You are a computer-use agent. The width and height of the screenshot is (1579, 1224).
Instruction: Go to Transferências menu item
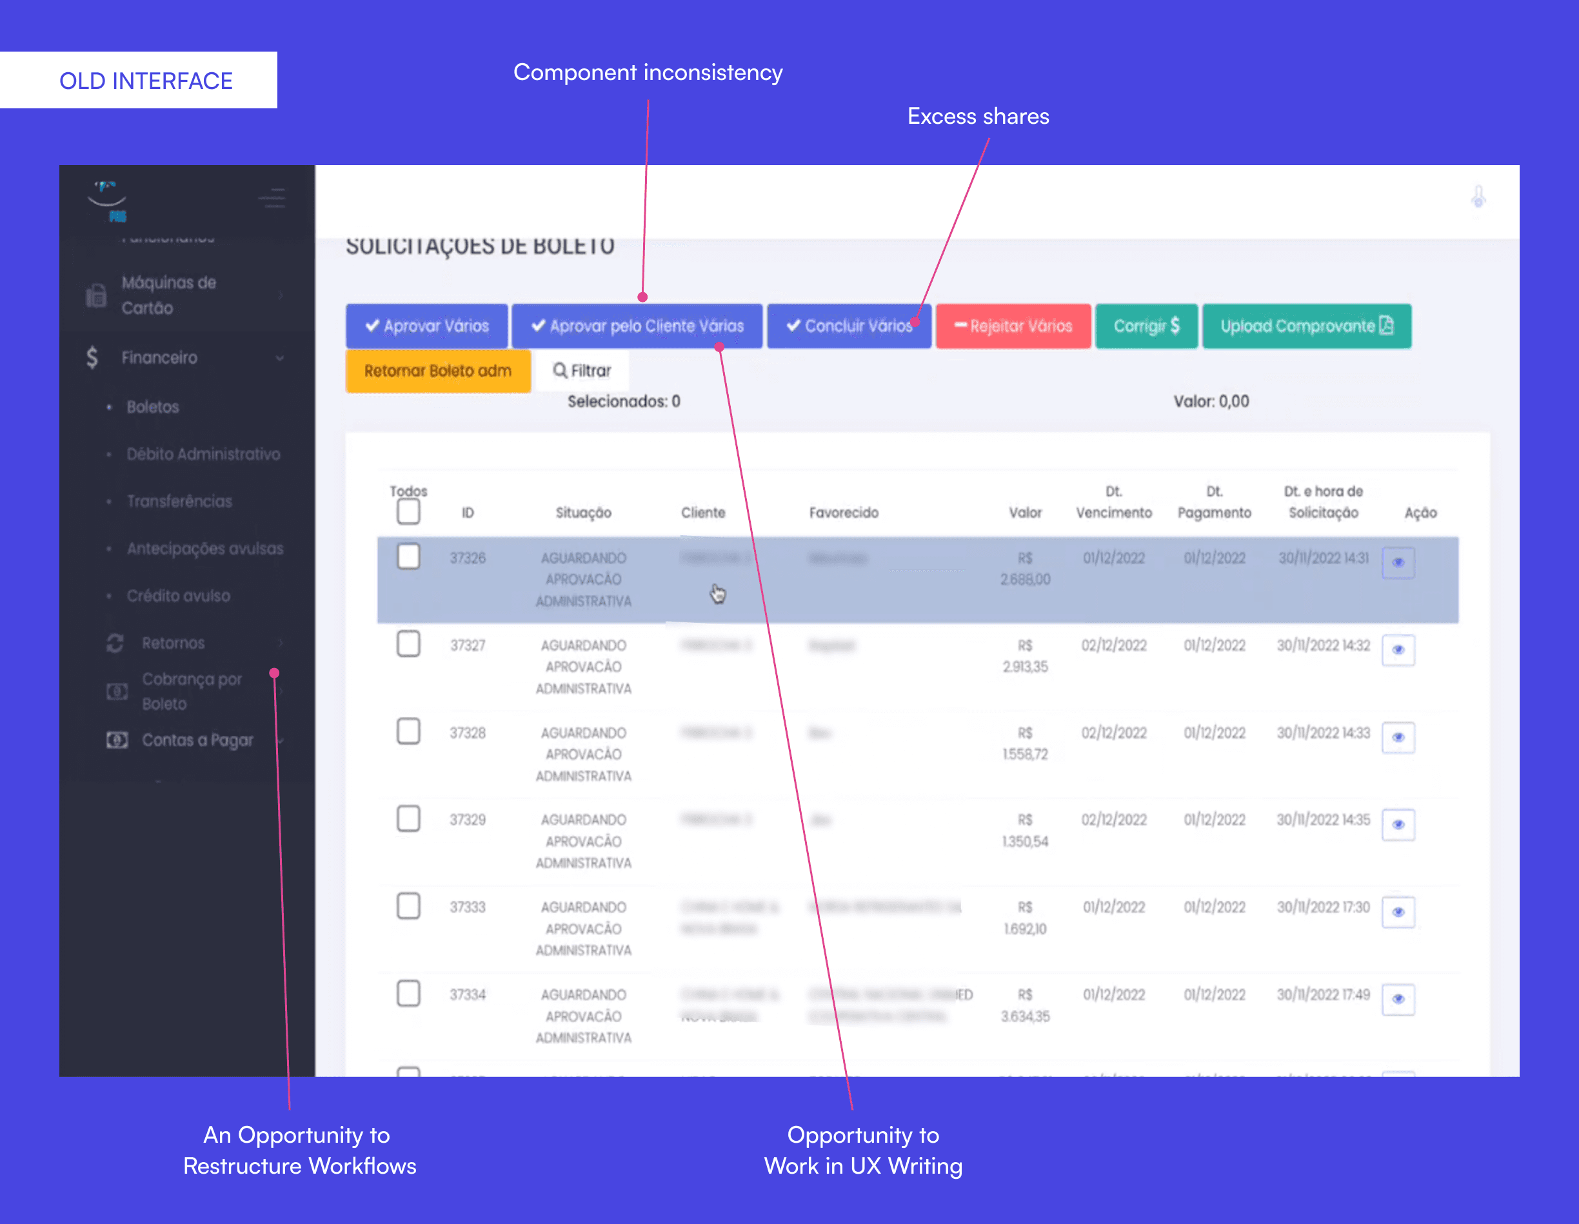coord(179,501)
